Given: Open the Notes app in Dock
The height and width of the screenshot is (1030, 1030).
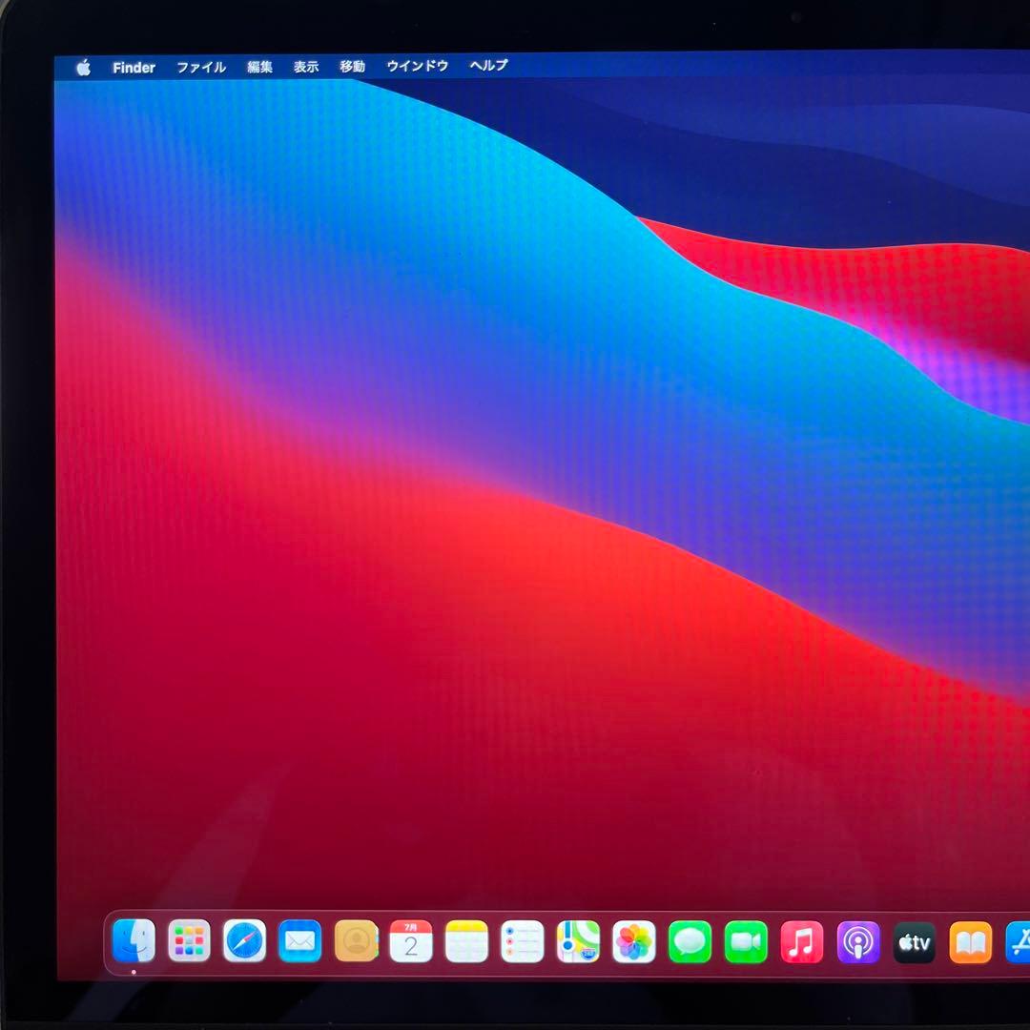Looking at the screenshot, I should (467, 941).
